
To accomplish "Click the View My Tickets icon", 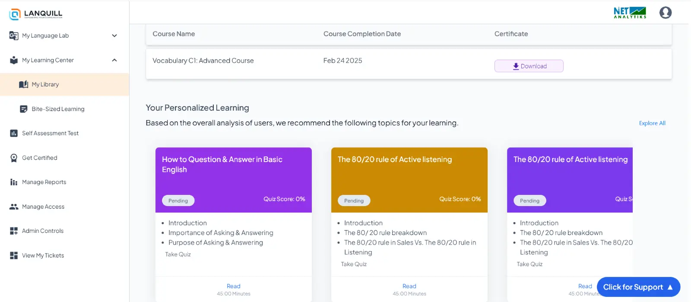I will click(x=14, y=255).
